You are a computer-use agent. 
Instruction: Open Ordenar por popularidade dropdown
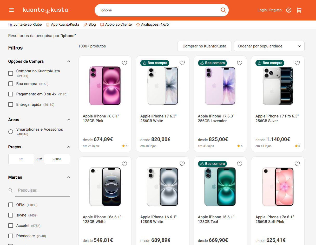[x=269, y=46]
